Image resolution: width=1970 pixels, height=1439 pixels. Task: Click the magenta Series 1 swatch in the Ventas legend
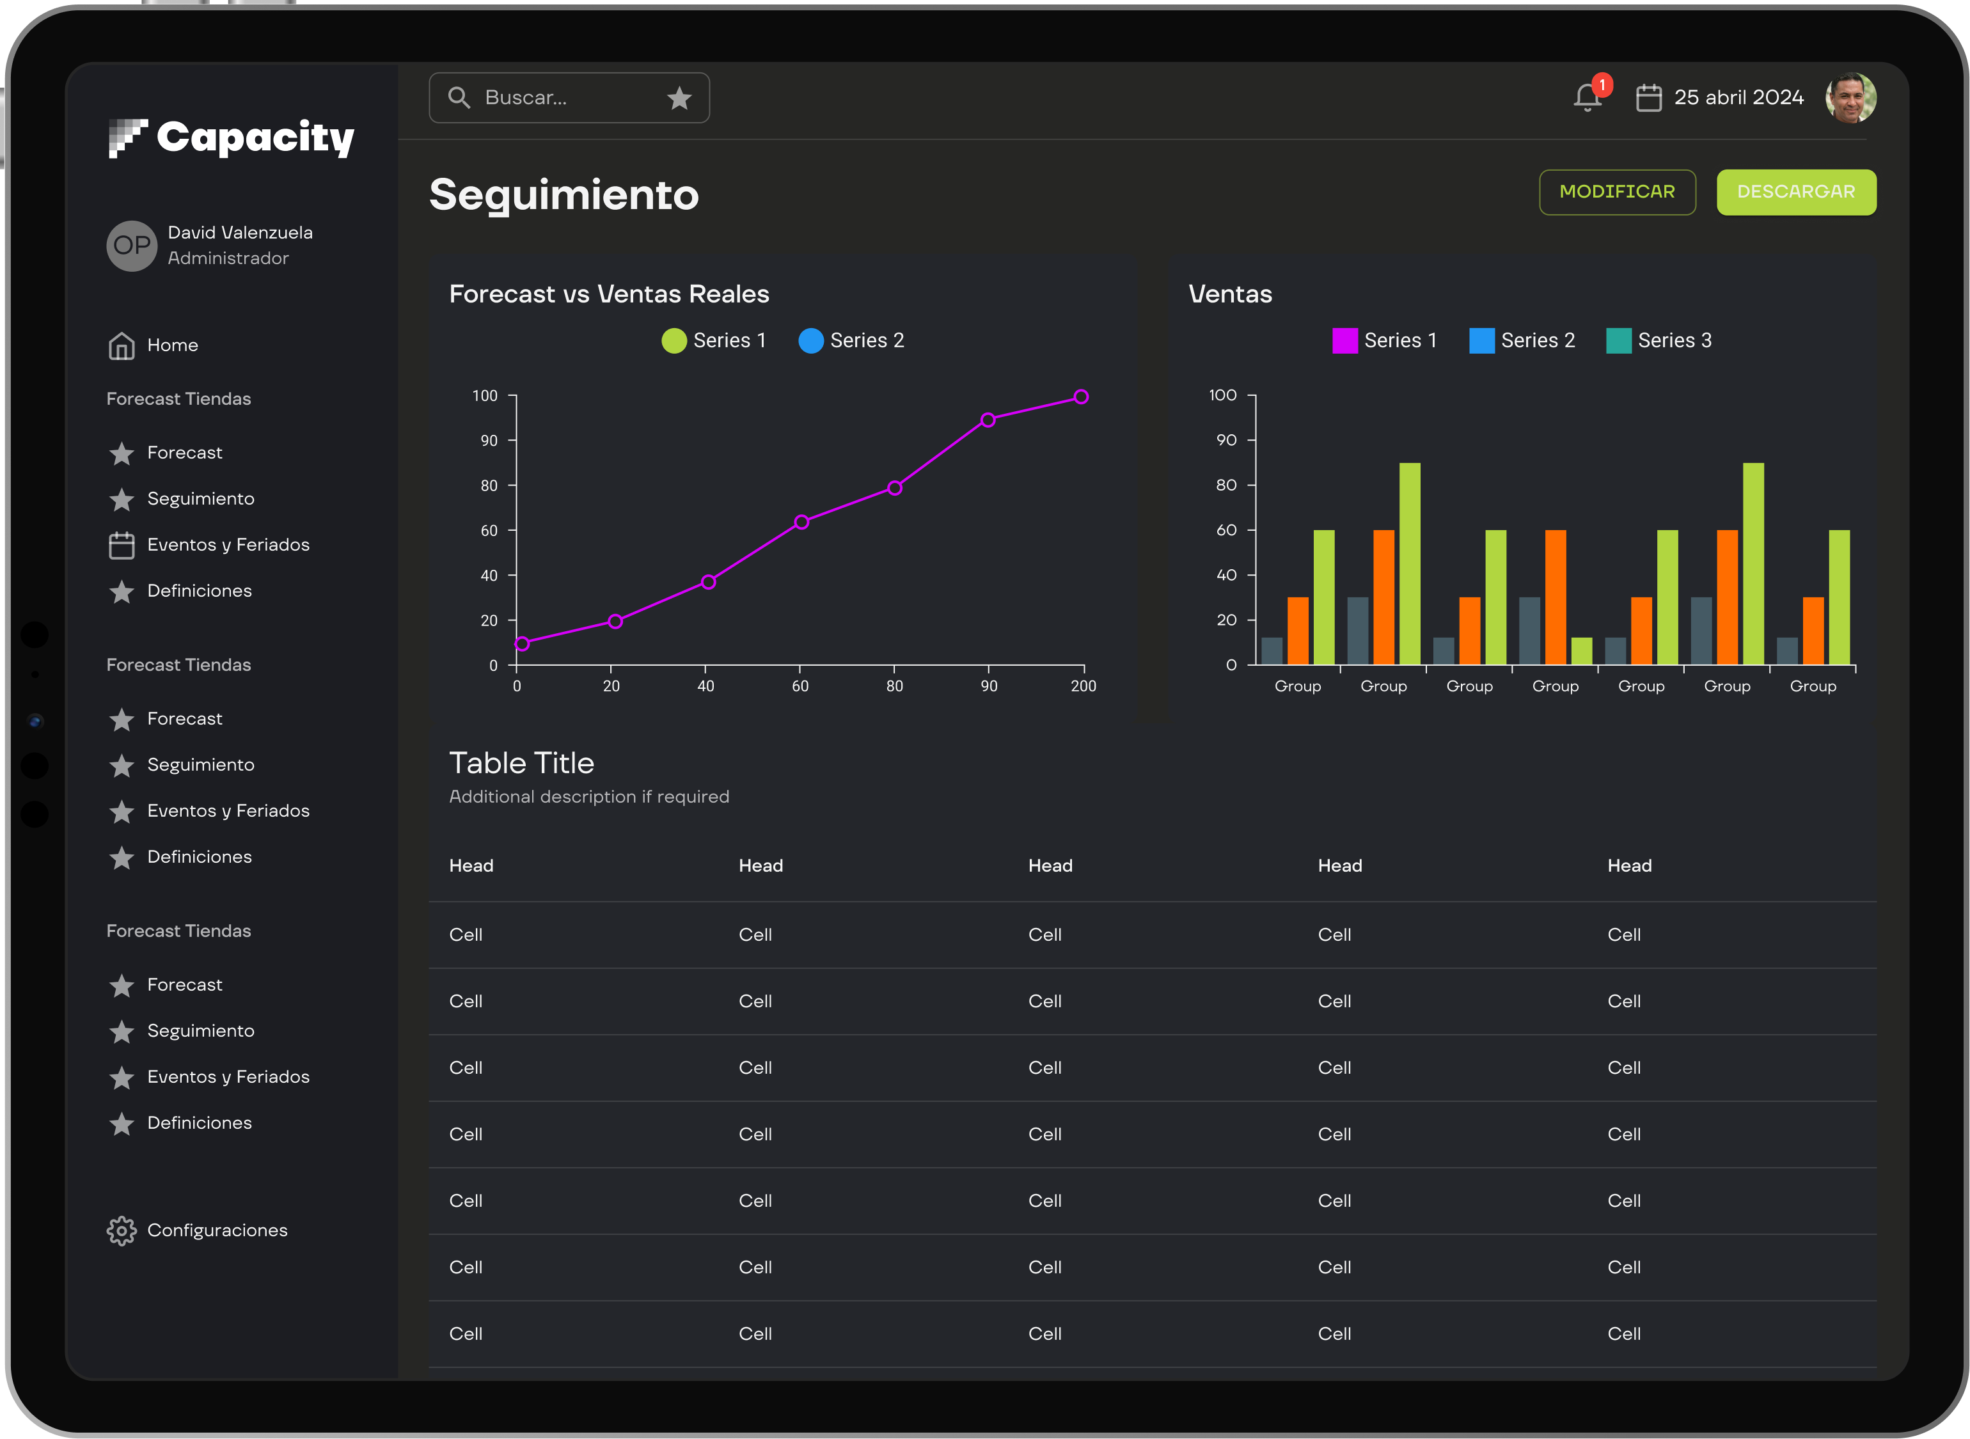click(x=1344, y=341)
